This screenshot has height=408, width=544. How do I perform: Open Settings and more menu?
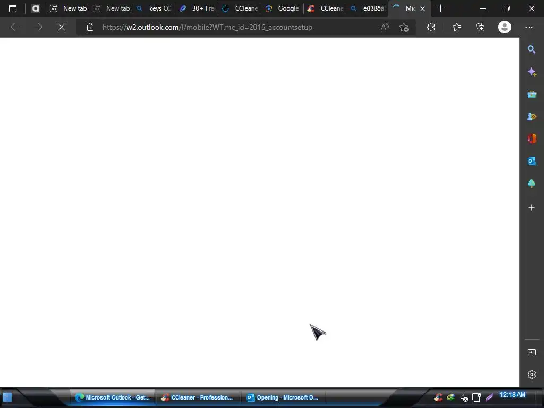(x=529, y=27)
